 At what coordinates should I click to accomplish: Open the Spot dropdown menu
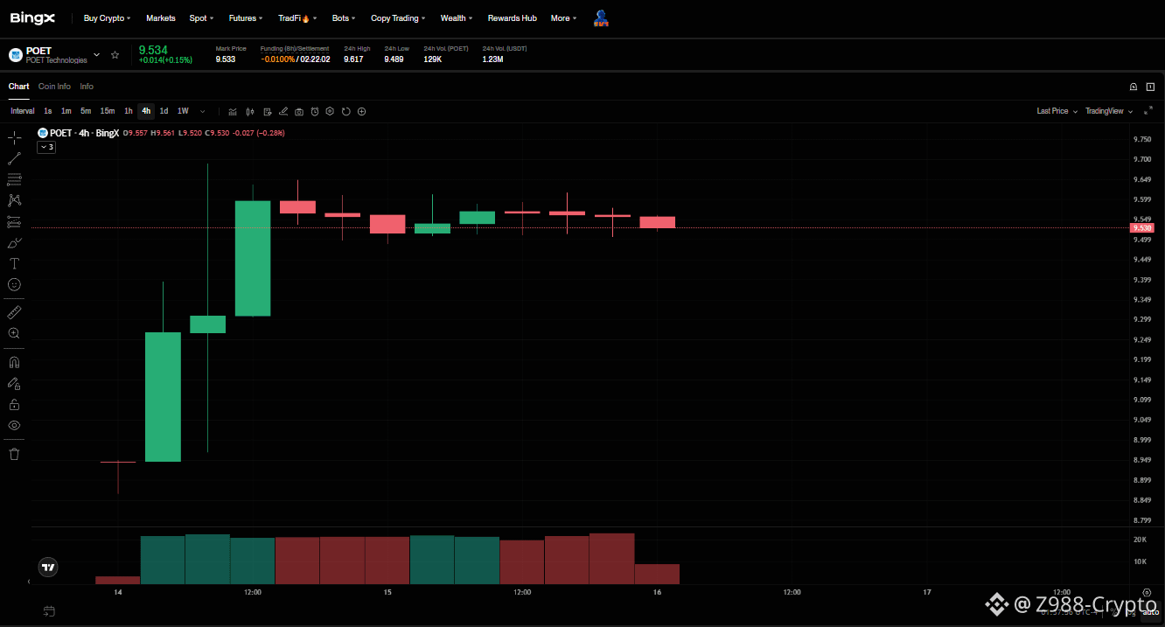click(201, 17)
